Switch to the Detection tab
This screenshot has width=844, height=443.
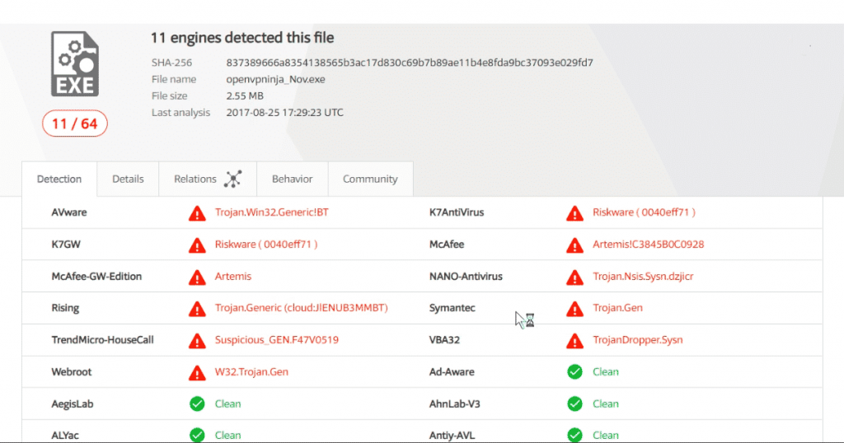(59, 179)
